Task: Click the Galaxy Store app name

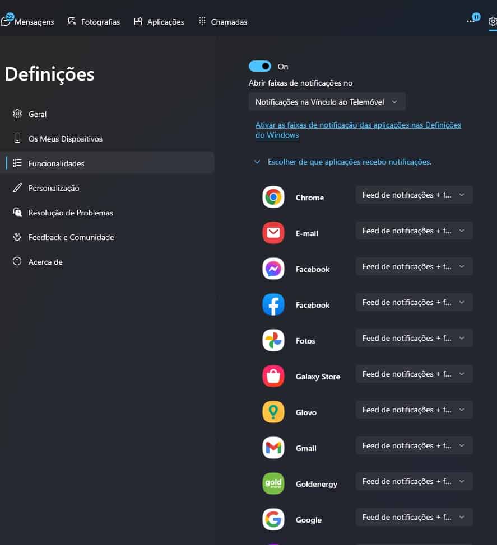Action: pos(318,377)
